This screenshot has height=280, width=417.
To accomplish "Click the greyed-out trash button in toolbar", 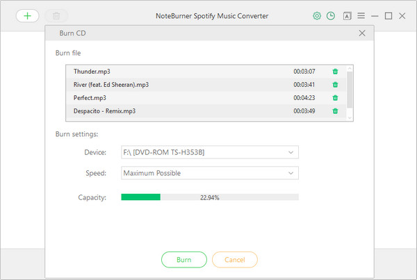I will pos(56,16).
